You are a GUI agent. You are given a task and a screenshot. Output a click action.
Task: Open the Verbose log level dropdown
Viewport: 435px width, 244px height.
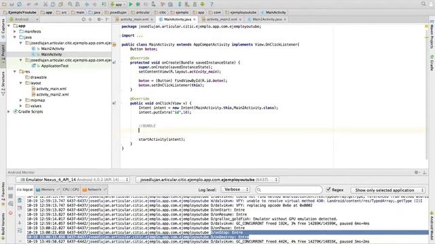point(235,190)
